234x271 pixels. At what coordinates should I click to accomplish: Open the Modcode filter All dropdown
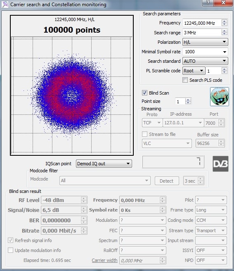[x=105, y=181]
